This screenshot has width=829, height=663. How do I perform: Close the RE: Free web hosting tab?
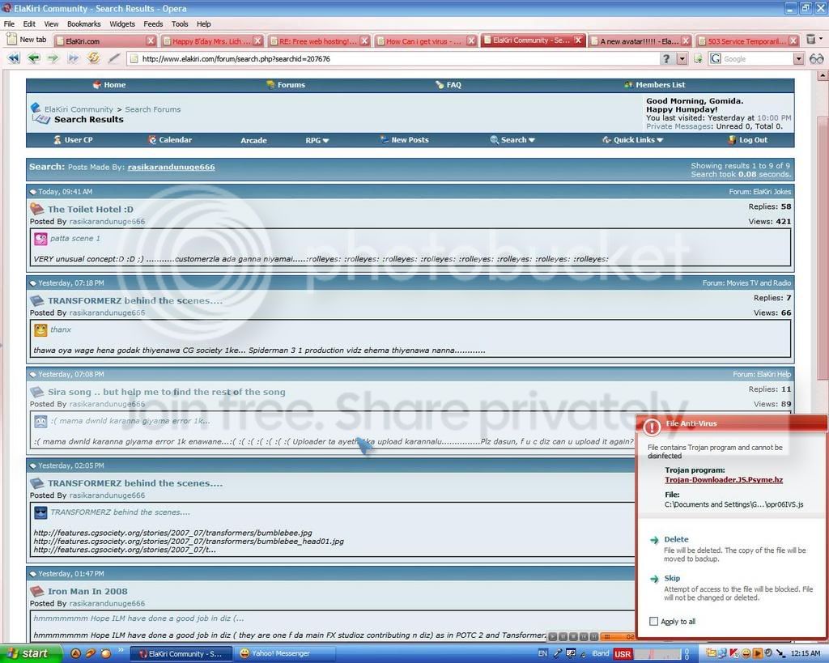[x=365, y=40]
